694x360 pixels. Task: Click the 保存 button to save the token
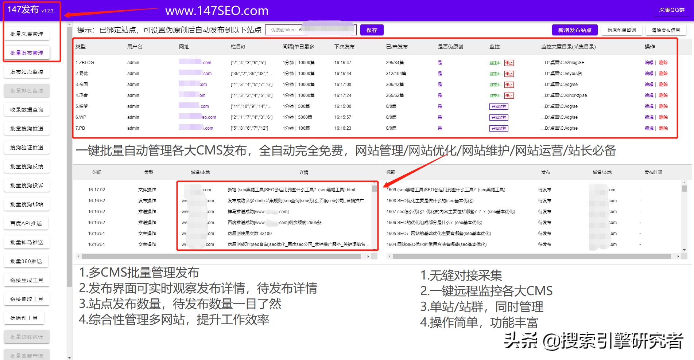372,30
